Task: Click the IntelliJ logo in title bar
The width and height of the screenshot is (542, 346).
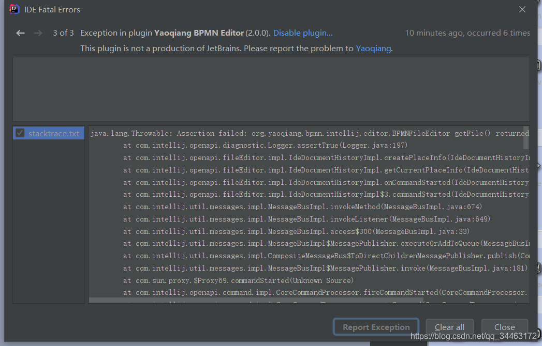Action: [x=14, y=9]
